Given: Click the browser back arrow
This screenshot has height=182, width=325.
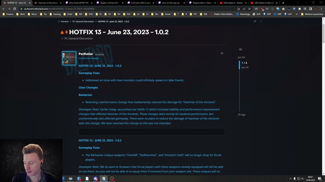Looking at the screenshot, I should coord(4,9).
